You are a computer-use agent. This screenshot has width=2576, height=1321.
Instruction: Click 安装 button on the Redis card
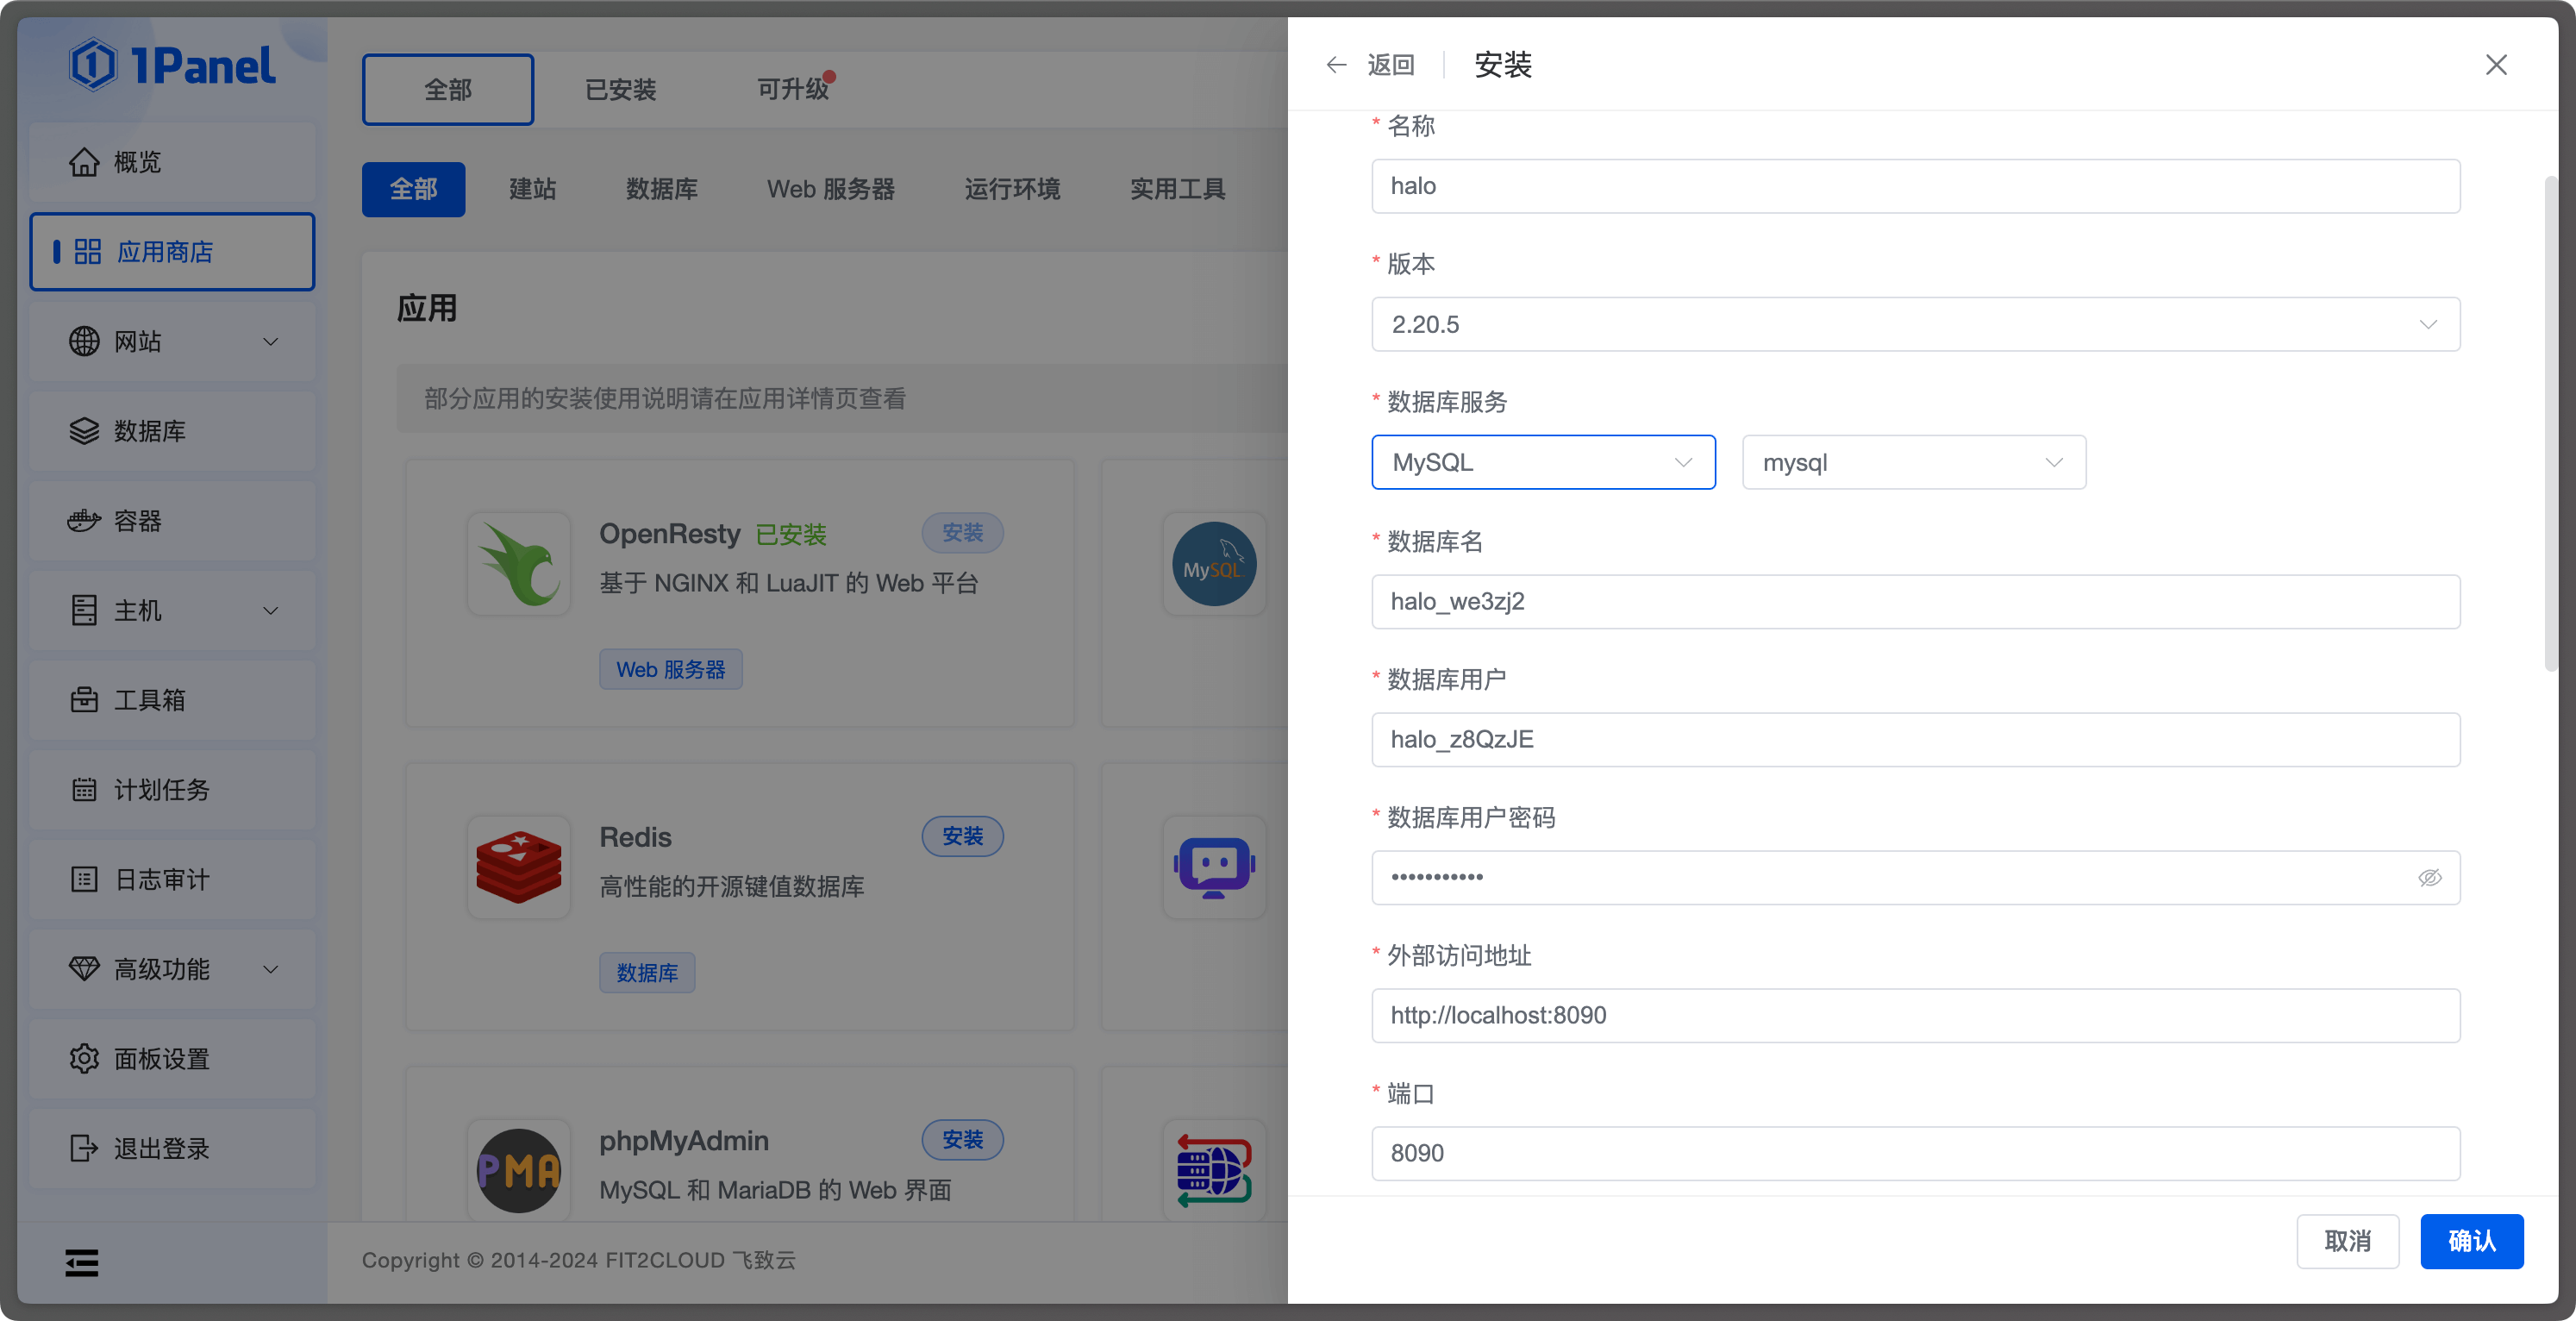(x=962, y=836)
